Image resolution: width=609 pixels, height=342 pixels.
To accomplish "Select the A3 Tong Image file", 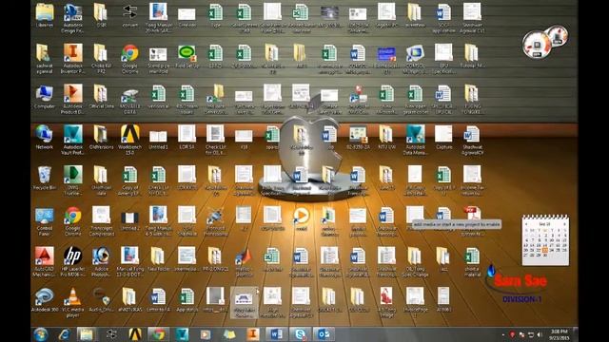I will [386, 303].
